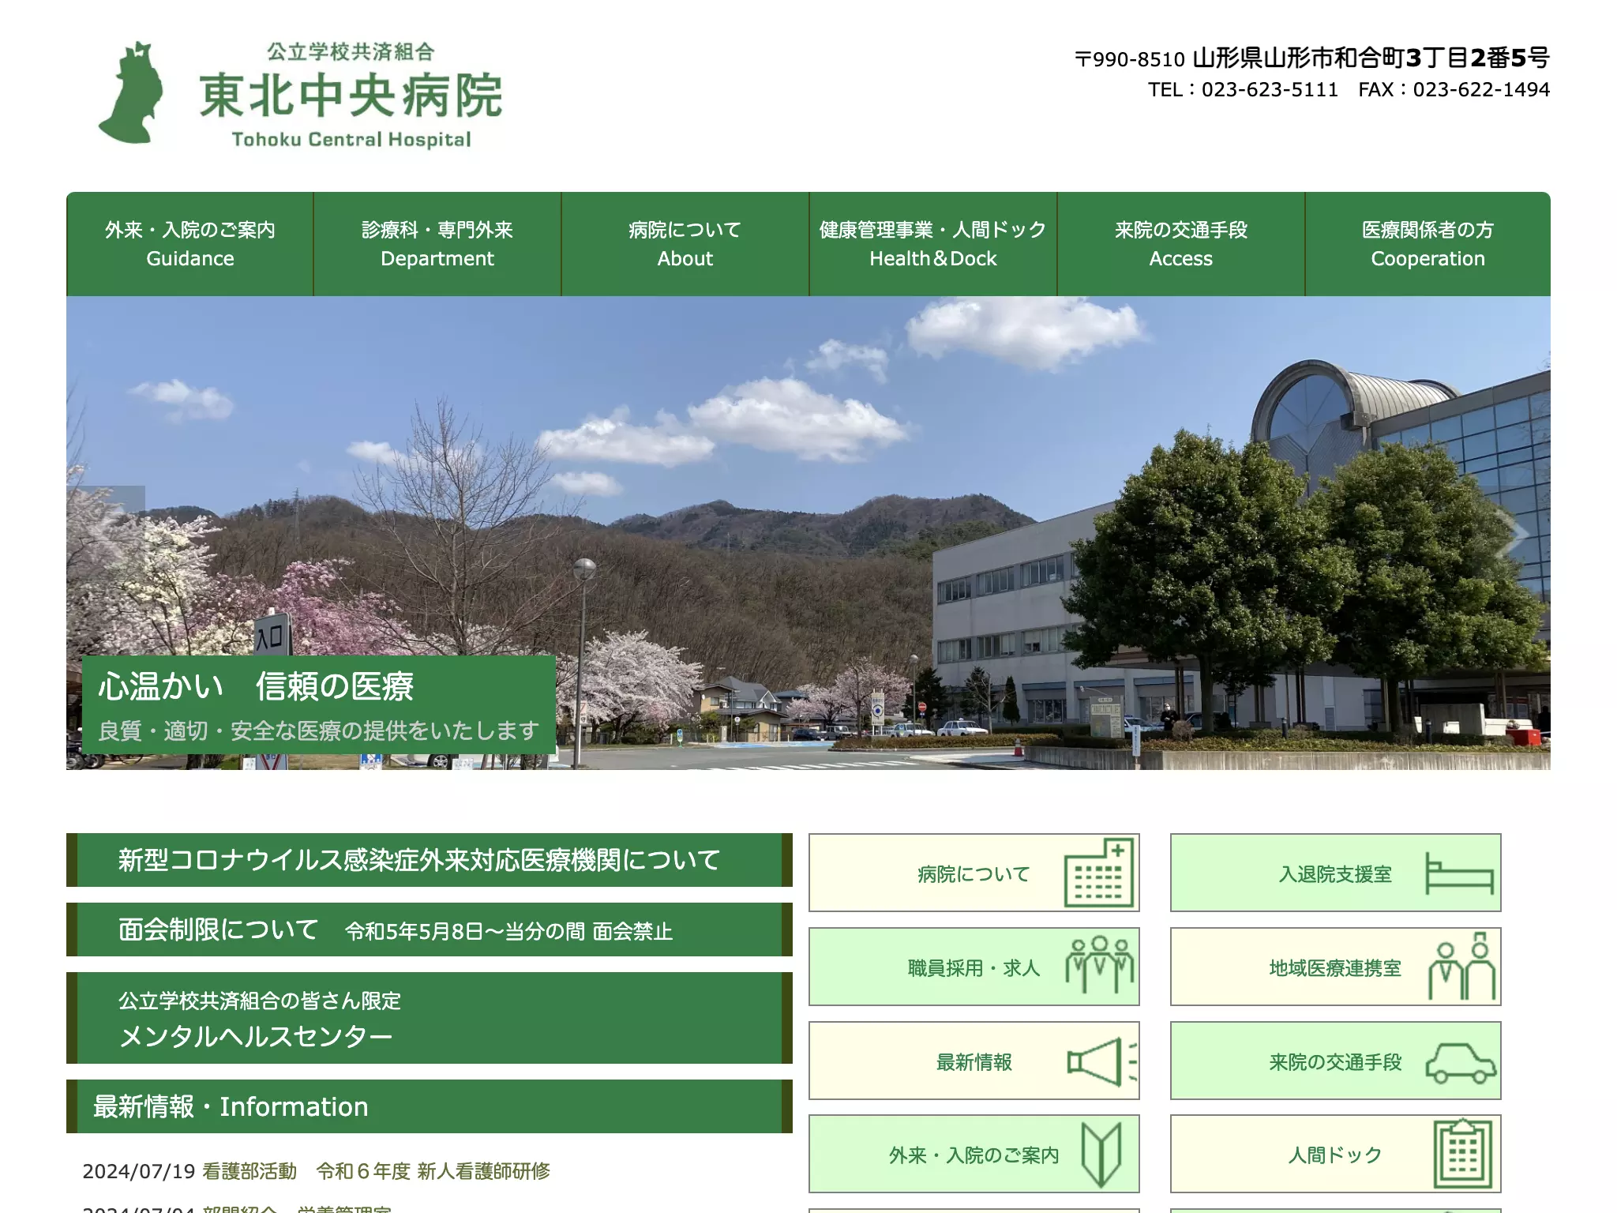
Task: Click the clipboard icon on 人間ドック tile
Action: click(x=1463, y=1154)
